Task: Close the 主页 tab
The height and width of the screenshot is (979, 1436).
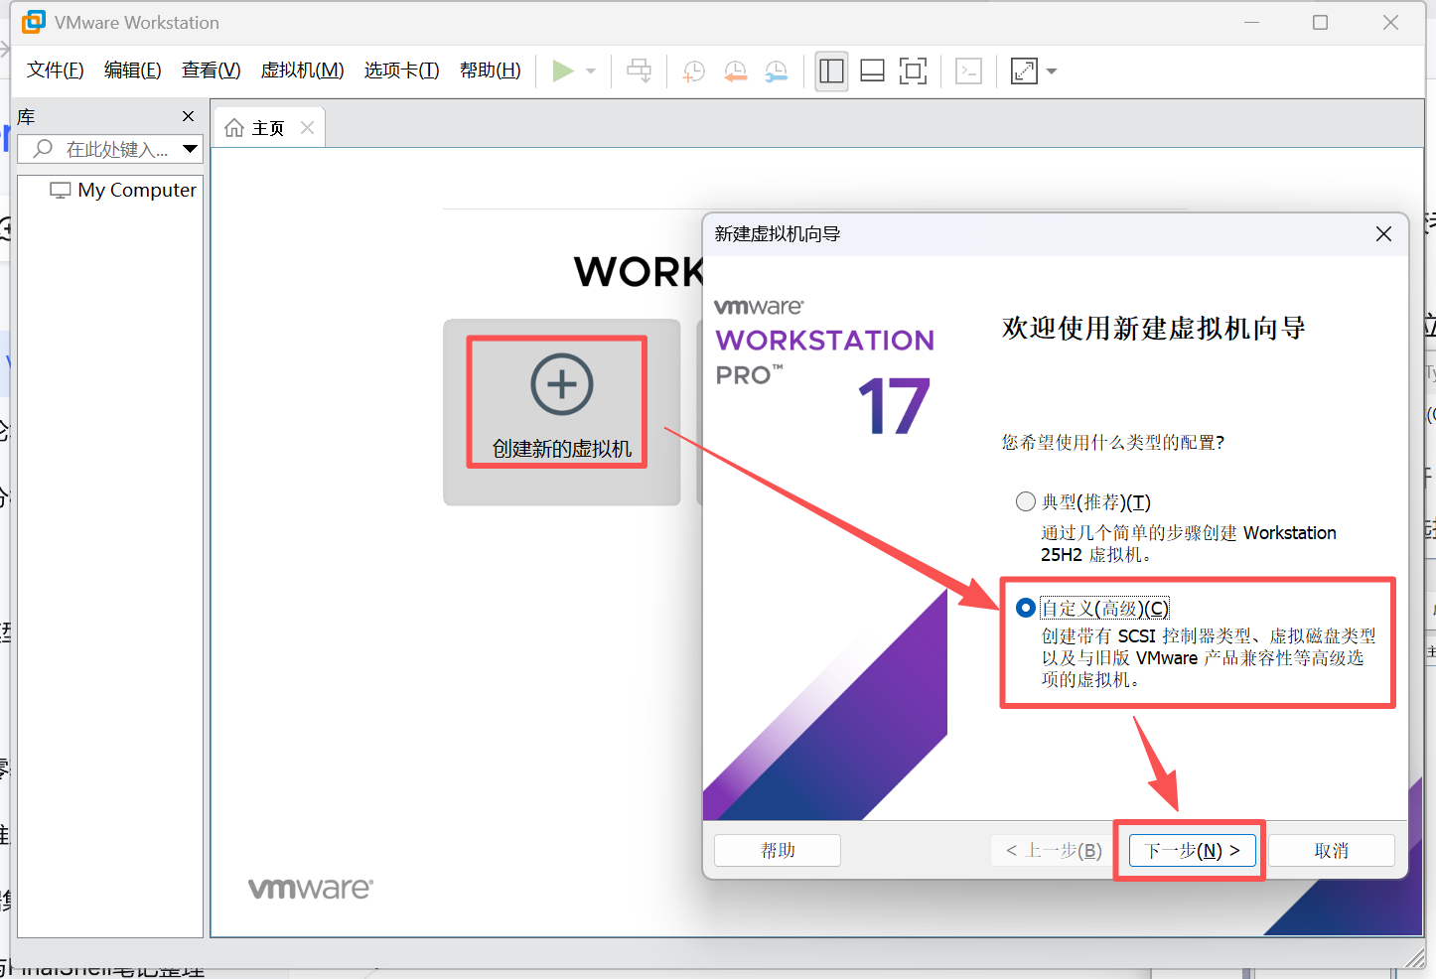Action: click(x=307, y=127)
